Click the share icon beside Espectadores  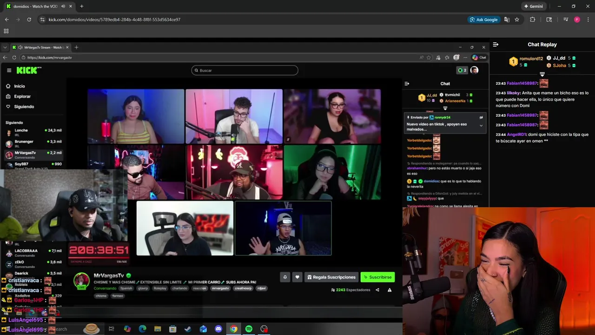377,290
